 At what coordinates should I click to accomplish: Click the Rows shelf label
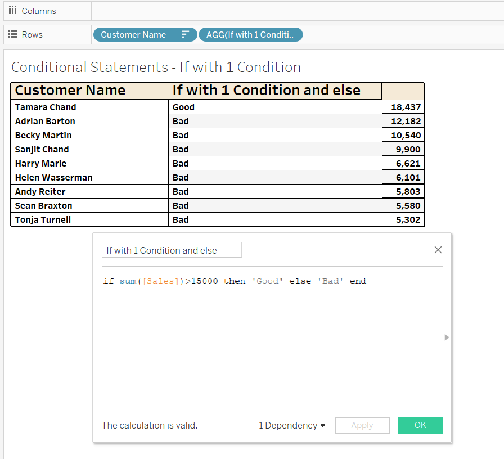pos(32,35)
